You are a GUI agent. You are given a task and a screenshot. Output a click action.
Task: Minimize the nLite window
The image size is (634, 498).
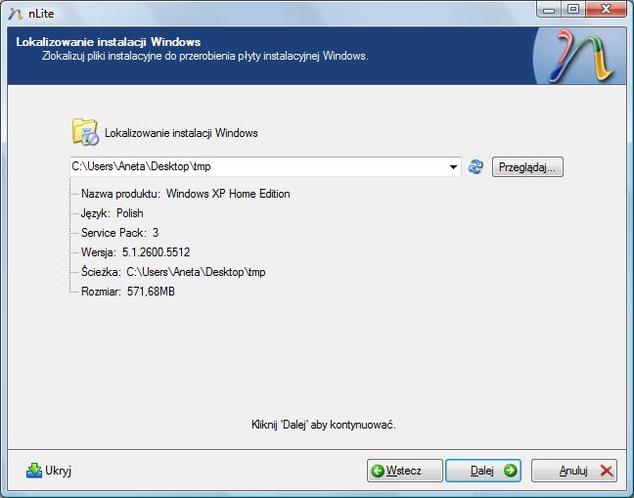tap(549, 10)
